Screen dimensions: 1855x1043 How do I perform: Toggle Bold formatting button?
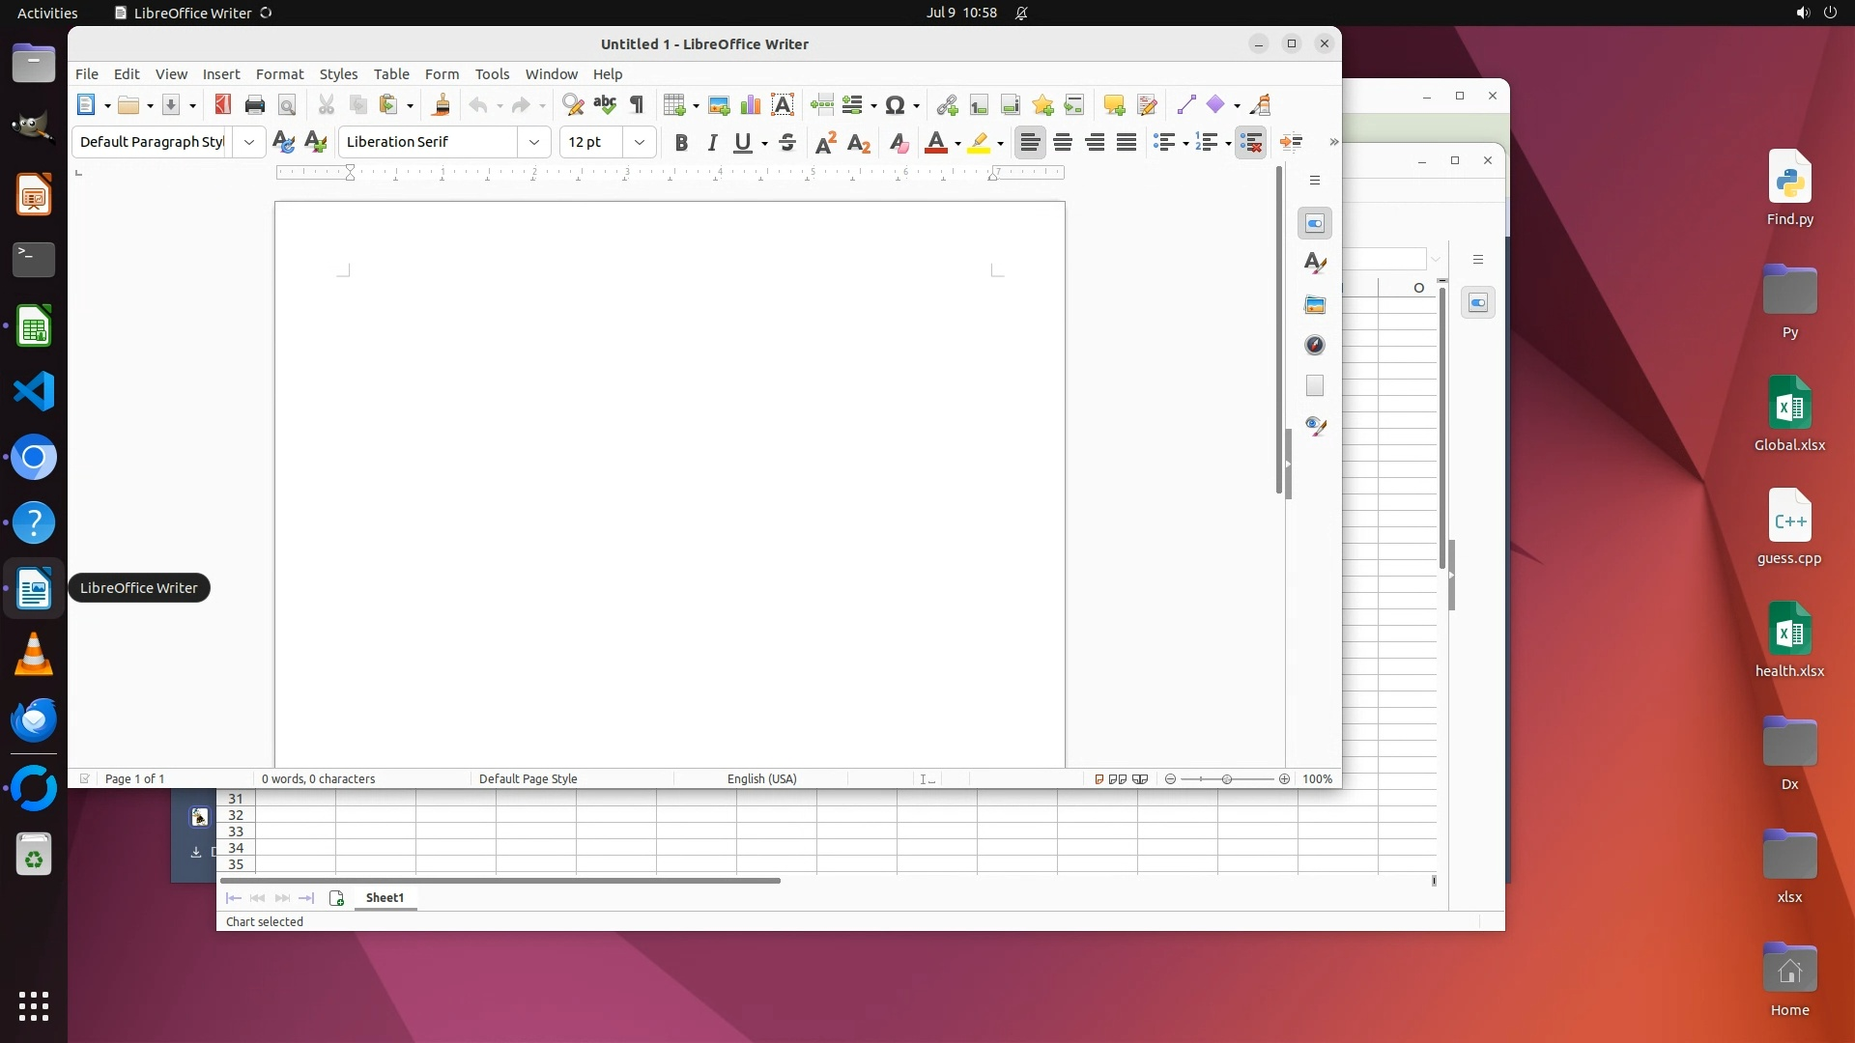point(681,142)
